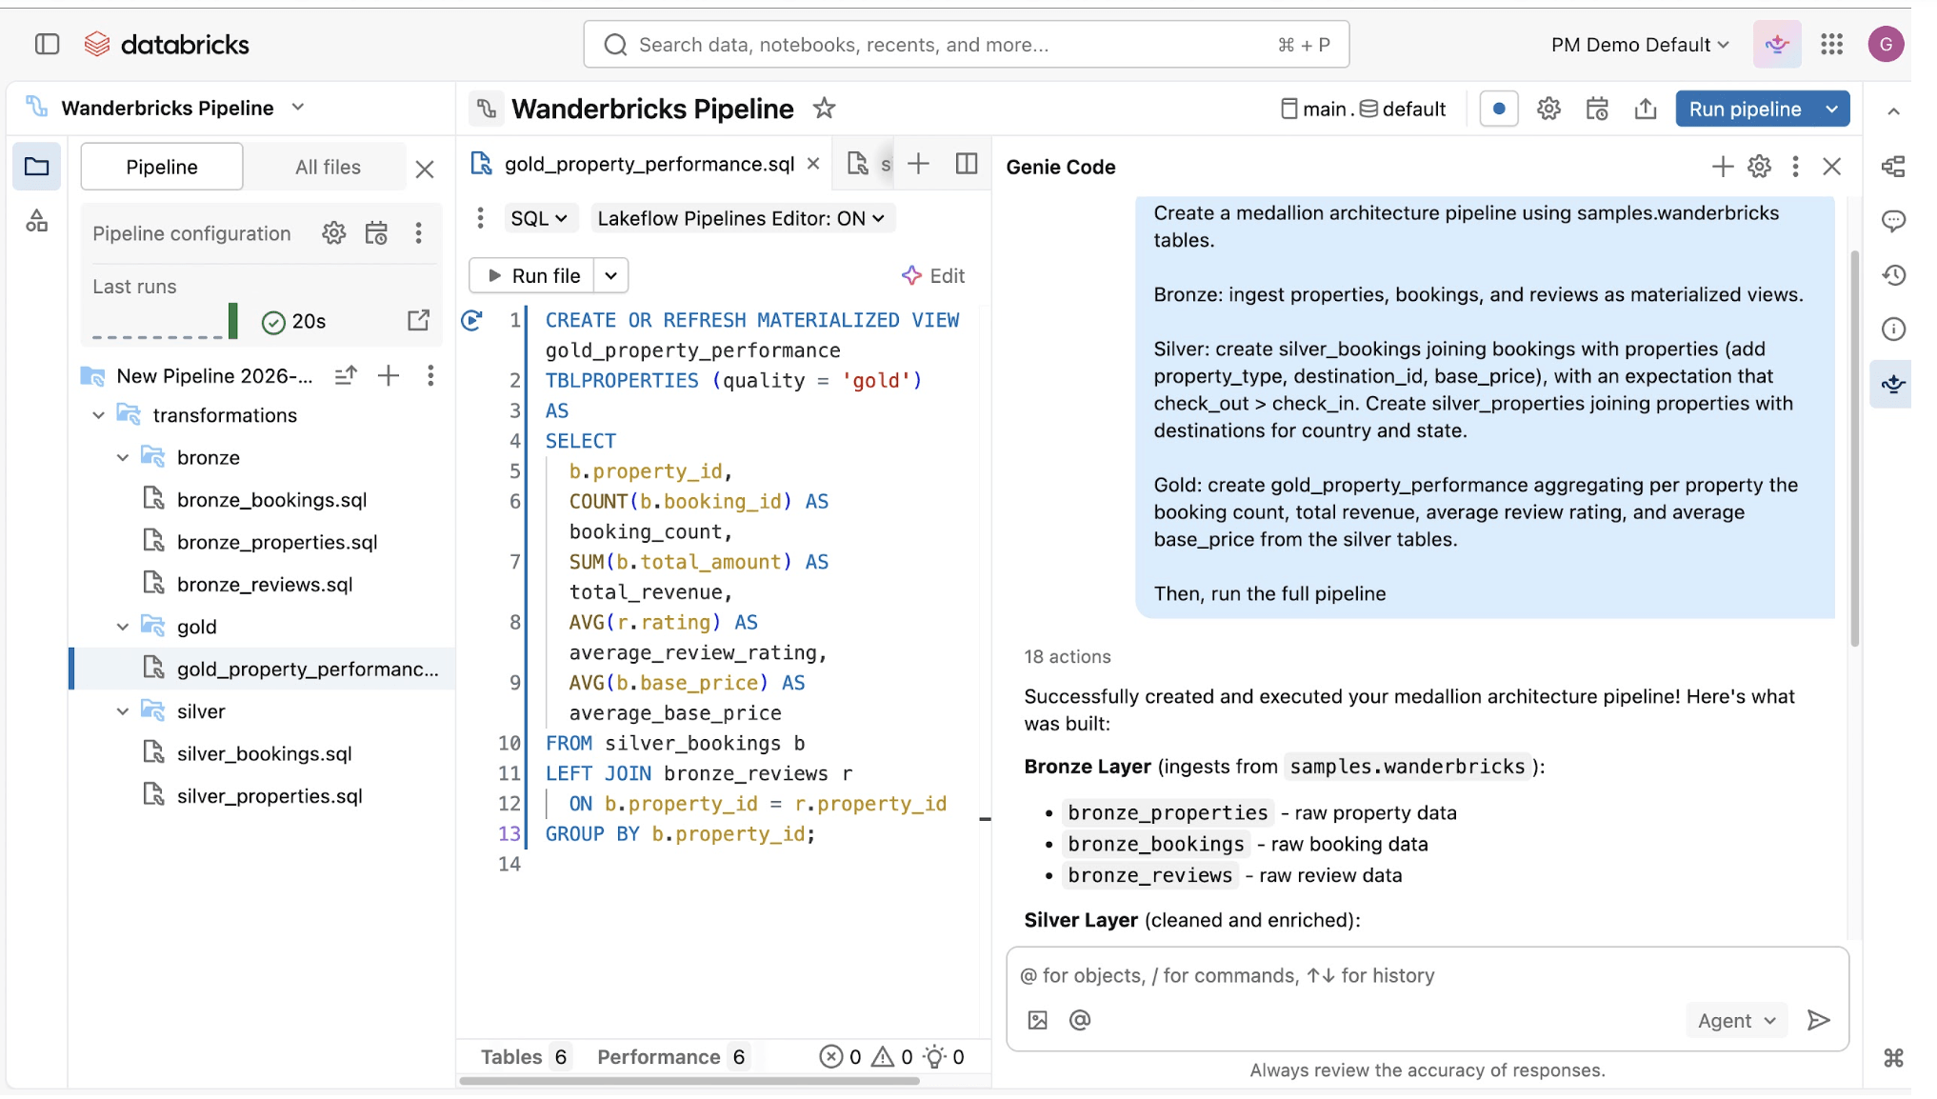Start a new Genie Code chat
Viewport: 1937px width, 1099px height.
click(x=1722, y=167)
